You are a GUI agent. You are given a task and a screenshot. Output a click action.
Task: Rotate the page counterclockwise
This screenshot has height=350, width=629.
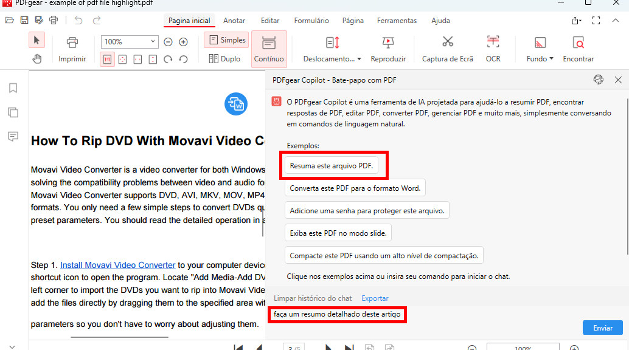click(183, 60)
